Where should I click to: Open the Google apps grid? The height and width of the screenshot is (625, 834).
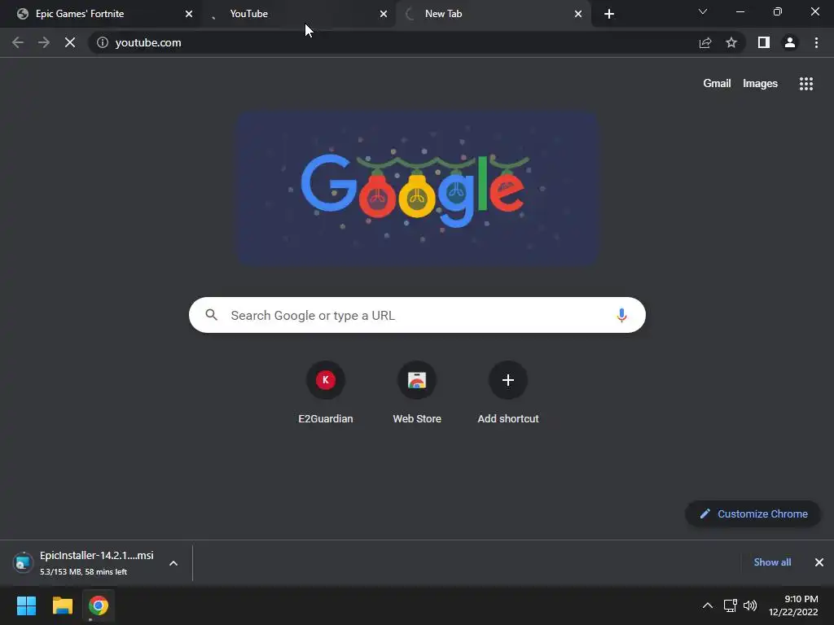coord(805,84)
